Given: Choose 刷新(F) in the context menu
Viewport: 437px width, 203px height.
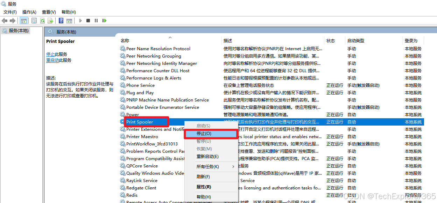Looking at the screenshot, I should (x=211, y=177).
